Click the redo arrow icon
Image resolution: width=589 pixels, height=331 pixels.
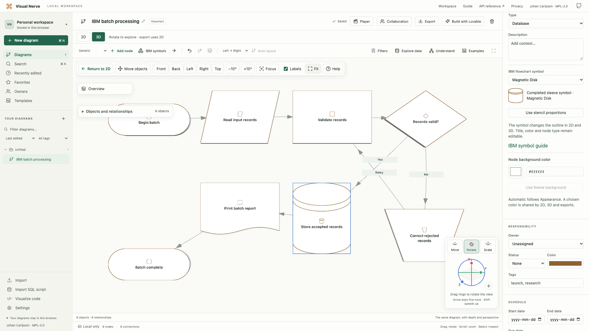(x=200, y=51)
